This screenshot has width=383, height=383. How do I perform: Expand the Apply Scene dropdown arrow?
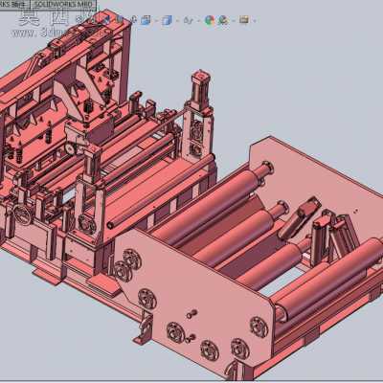click(x=234, y=21)
